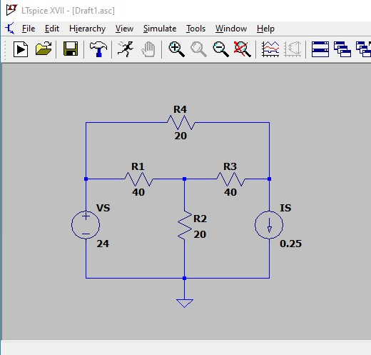Image resolution: width=371 pixels, height=355 pixels.
Task: Cascade windows using the toolbar icon
Action: (x=342, y=49)
